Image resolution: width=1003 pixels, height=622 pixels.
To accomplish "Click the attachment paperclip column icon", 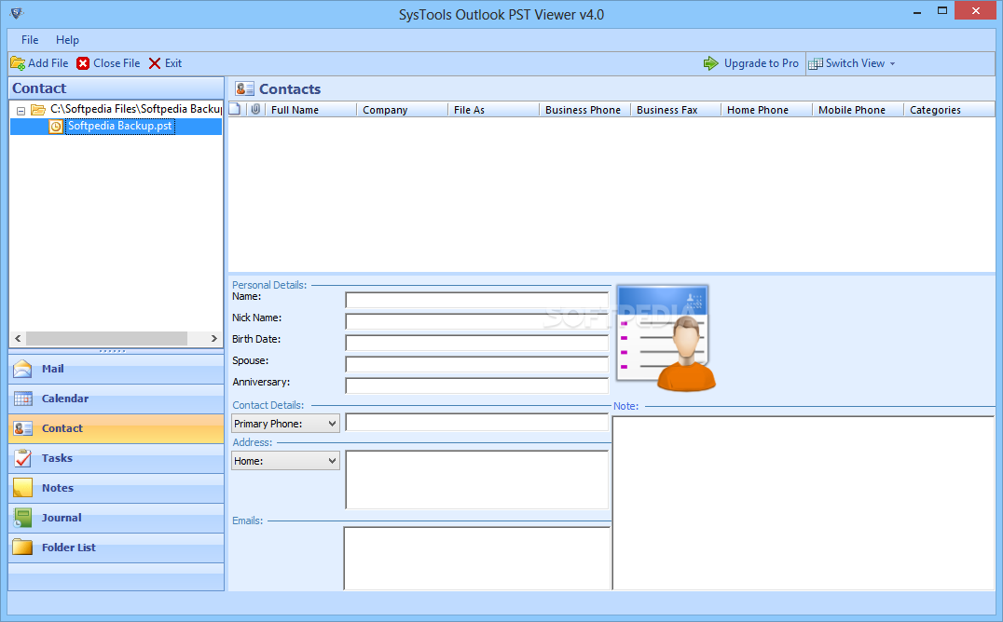I will [255, 109].
